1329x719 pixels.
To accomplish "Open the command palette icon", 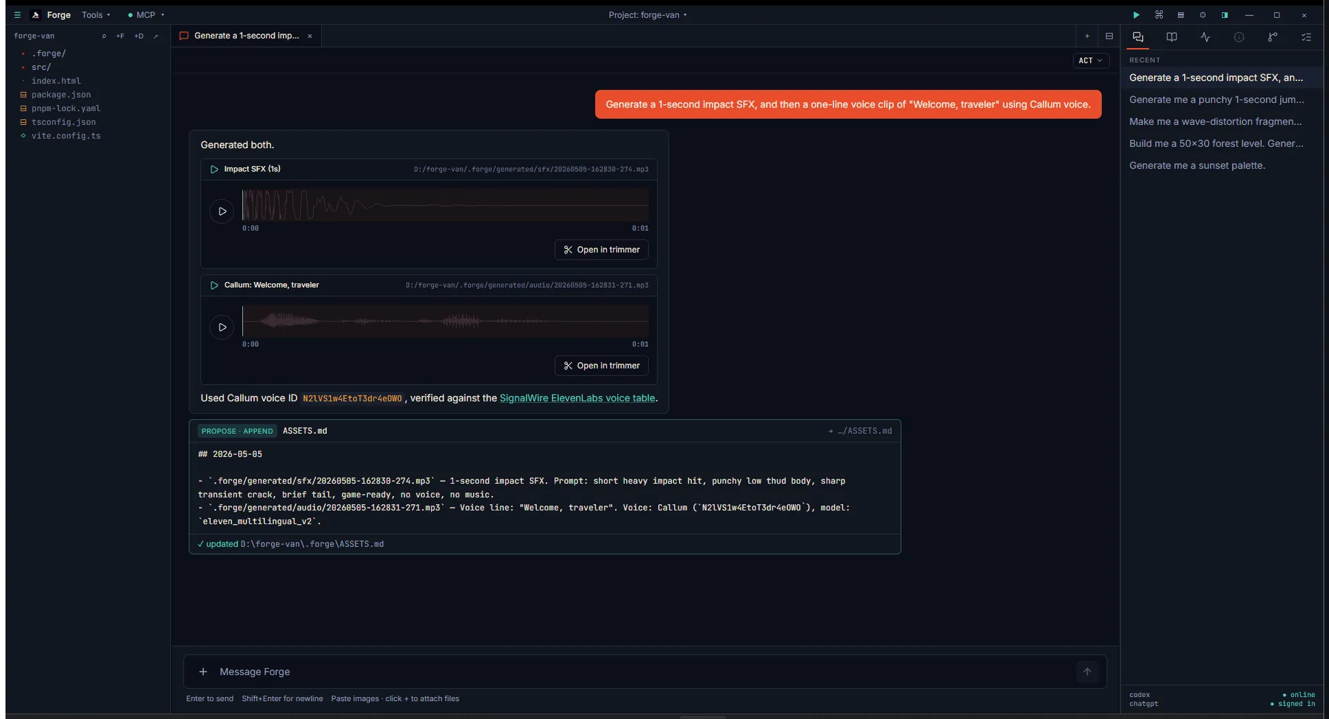I will [x=1159, y=15].
